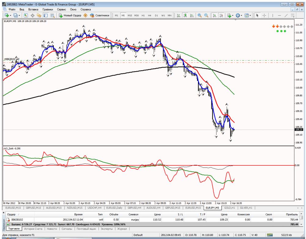This screenshot has width=306, height=239.
Task: Expand the New Chart dropdown arrow
Action: (x=10, y=15)
